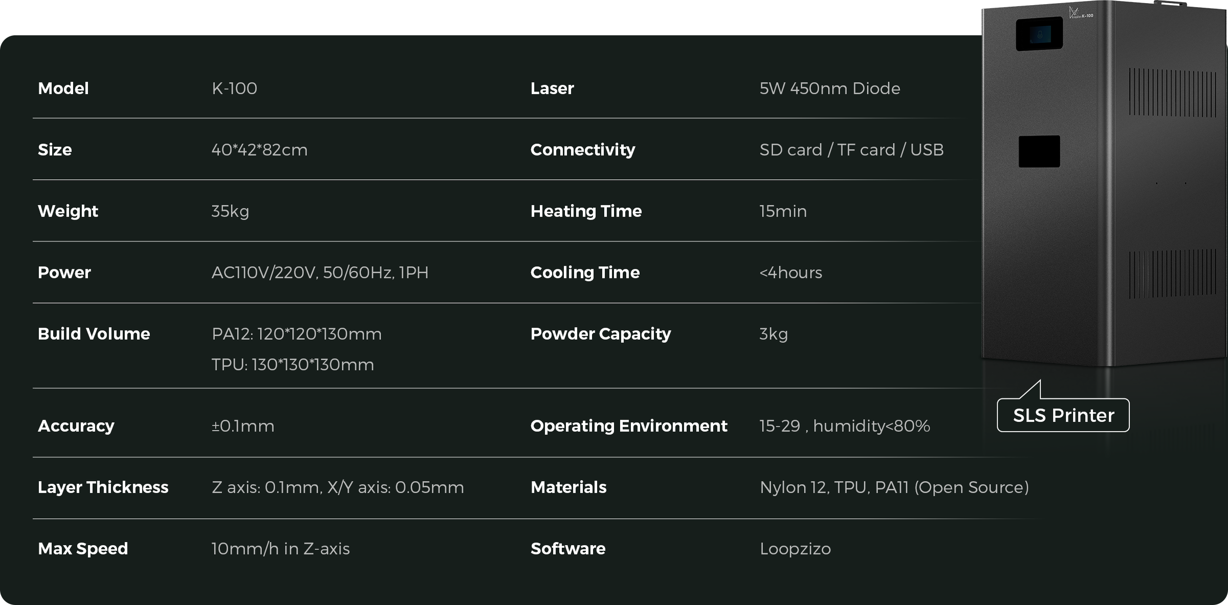Click the Layer Thickness label
Image resolution: width=1228 pixels, height=605 pixels.
click(103, 487)
